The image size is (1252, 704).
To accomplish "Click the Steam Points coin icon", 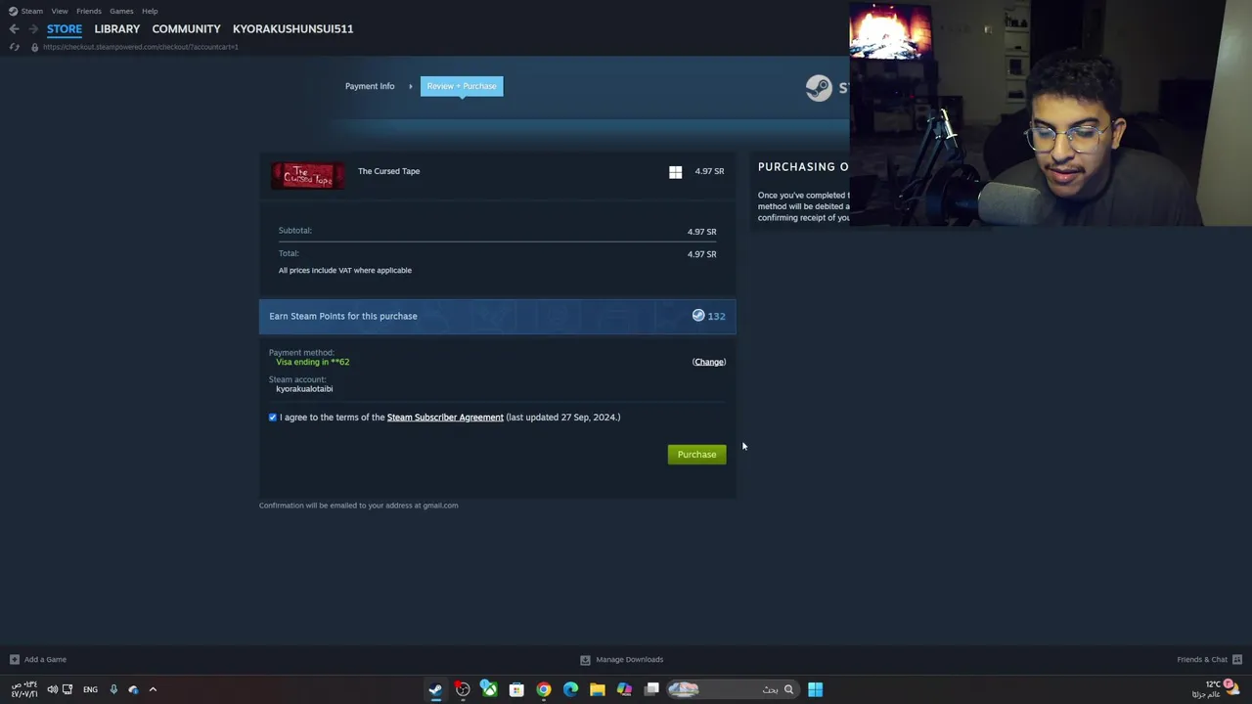I will (698, 316).
